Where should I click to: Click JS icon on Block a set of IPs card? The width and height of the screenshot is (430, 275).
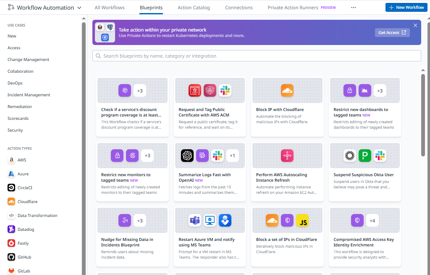pos(302,220)
